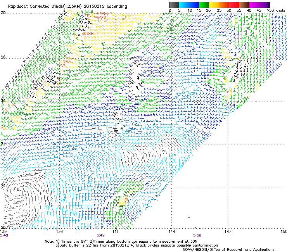Click the 'Times are GMT' note line
Screen dimensions: 287x252
point(121,242)
